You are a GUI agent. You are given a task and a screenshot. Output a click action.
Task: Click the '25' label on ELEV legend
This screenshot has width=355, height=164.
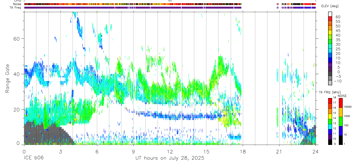click(338, 49)
